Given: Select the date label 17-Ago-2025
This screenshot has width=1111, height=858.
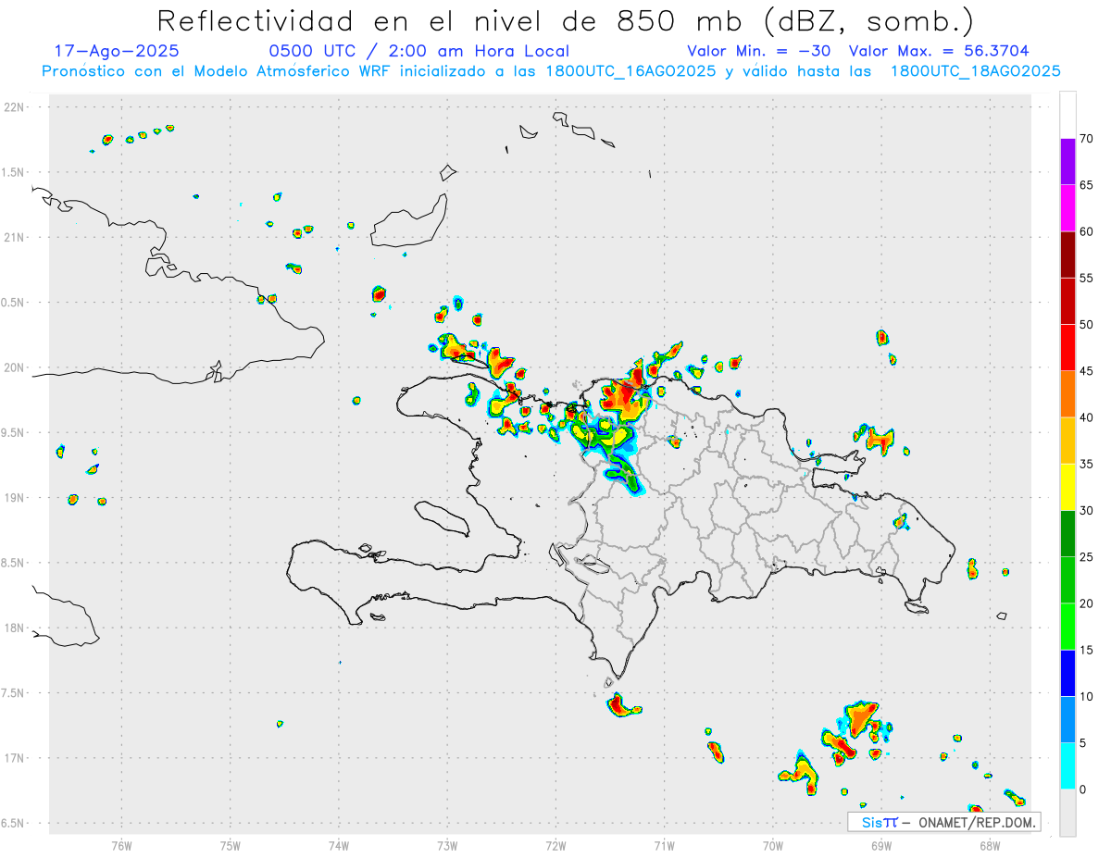Looking at the screenshot, I should (x=117, y=51).
